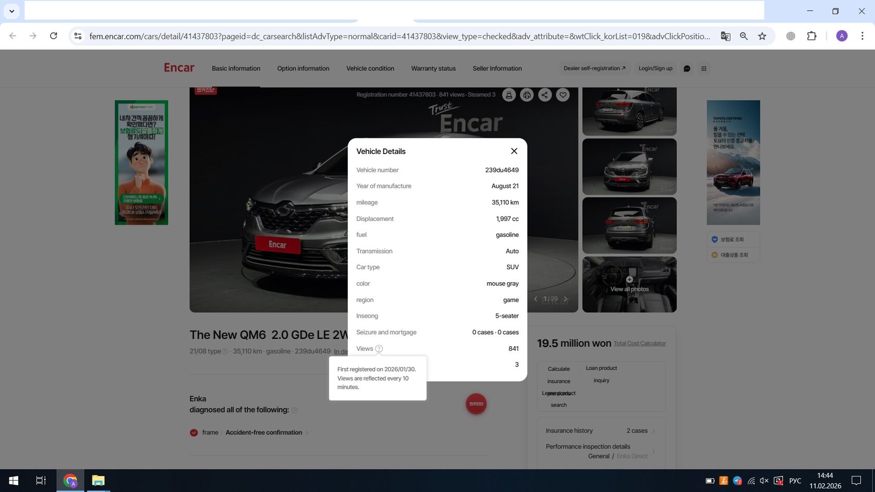Click the round icon left of the printer icon

coord(509,95)
